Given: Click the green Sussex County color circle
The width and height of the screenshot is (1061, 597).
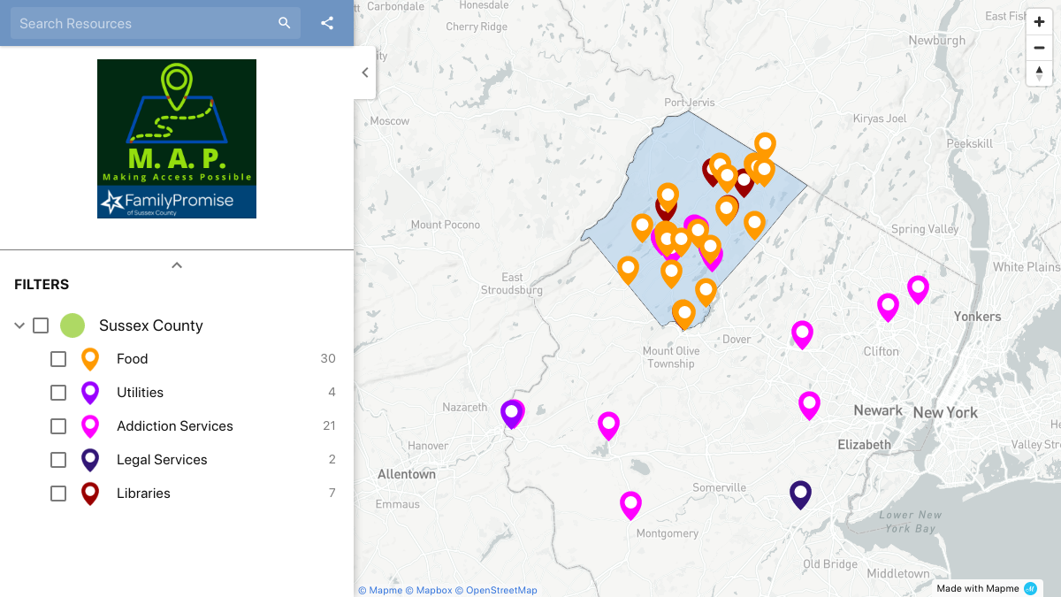Looking at the screenshot, I should tap(73, 325).
